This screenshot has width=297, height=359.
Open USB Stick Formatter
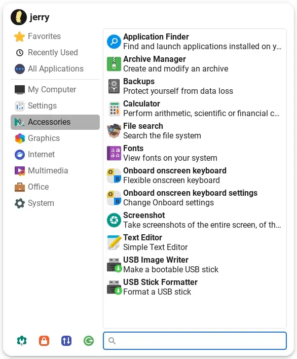coord(195,287)
